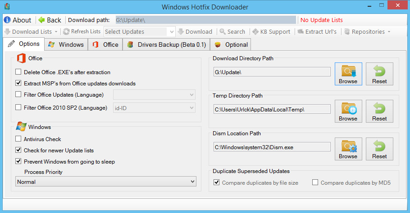Viewport: 410px width, 213px height.
Task: Toggle Prevent Windows from going to sleep
Action: tap(18, 161)
